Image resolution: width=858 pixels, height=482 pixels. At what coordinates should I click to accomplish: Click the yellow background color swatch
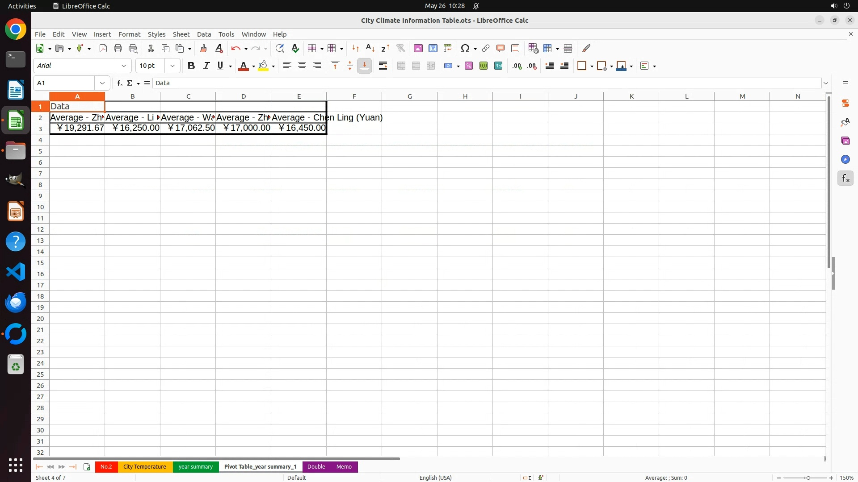tap(263, 66)
